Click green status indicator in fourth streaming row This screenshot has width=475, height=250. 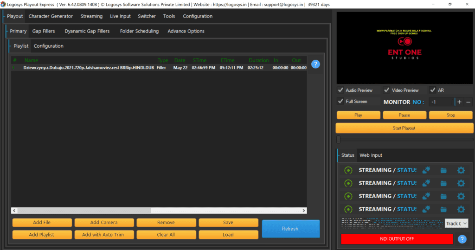348,209
